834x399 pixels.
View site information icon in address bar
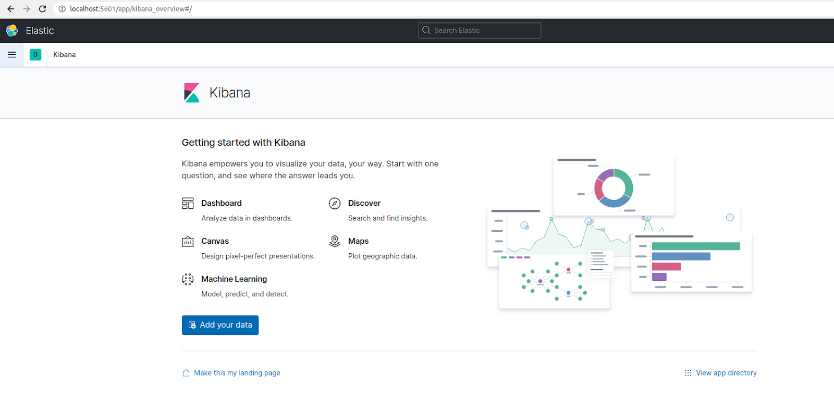[x=62, y=9]
